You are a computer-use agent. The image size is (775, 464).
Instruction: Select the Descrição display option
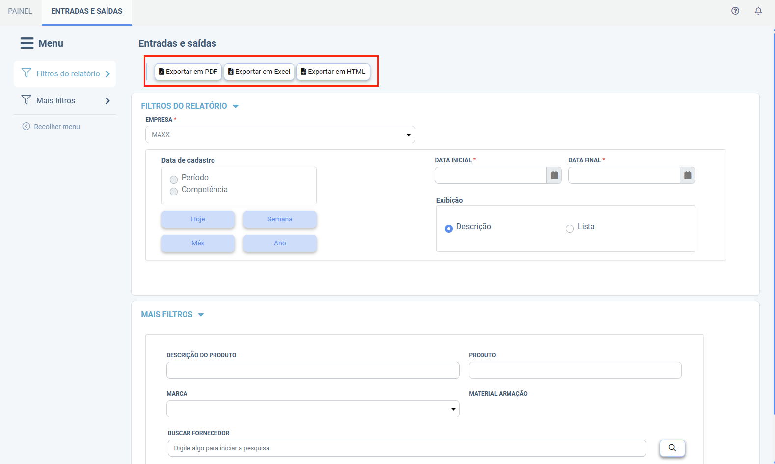(449, 229)
